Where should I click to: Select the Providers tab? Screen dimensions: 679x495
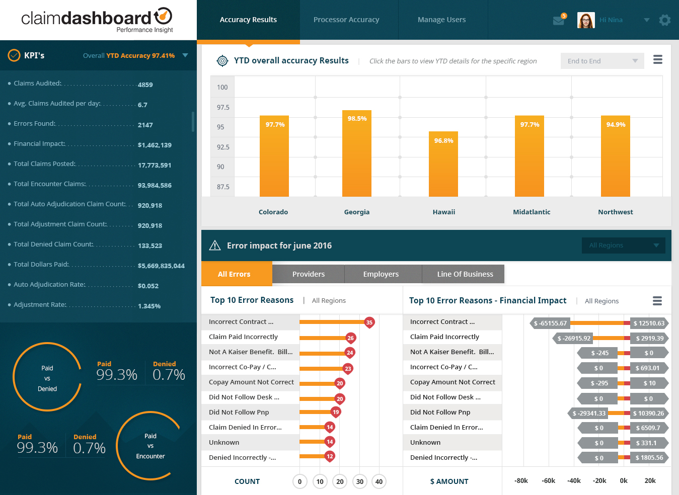(309, 274)
